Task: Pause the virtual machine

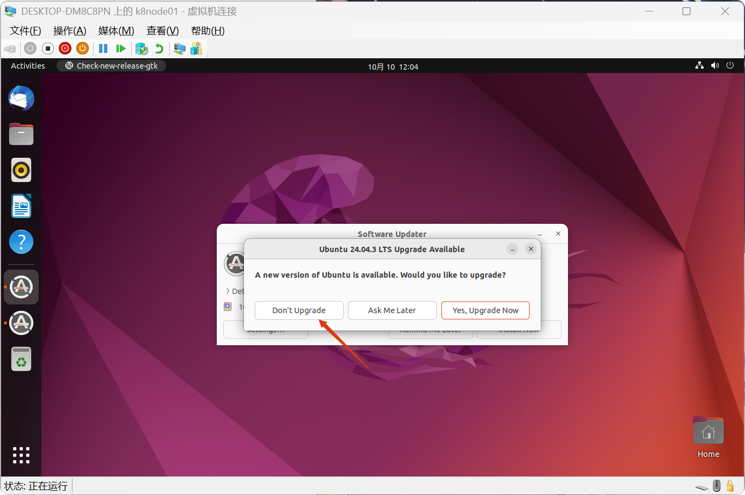Action: point(103,48)
